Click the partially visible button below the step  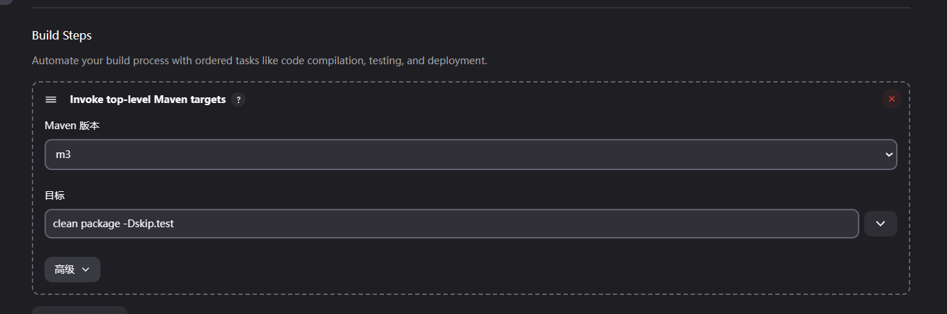(x=79, y=310)
